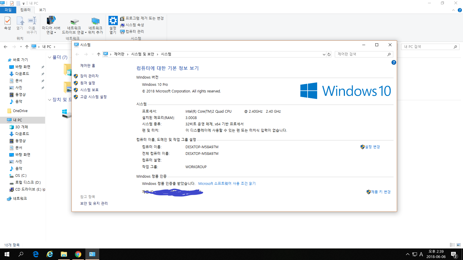
Task: Open 컴퓨터 관리 in ribbon
Action: click(132, 31)
